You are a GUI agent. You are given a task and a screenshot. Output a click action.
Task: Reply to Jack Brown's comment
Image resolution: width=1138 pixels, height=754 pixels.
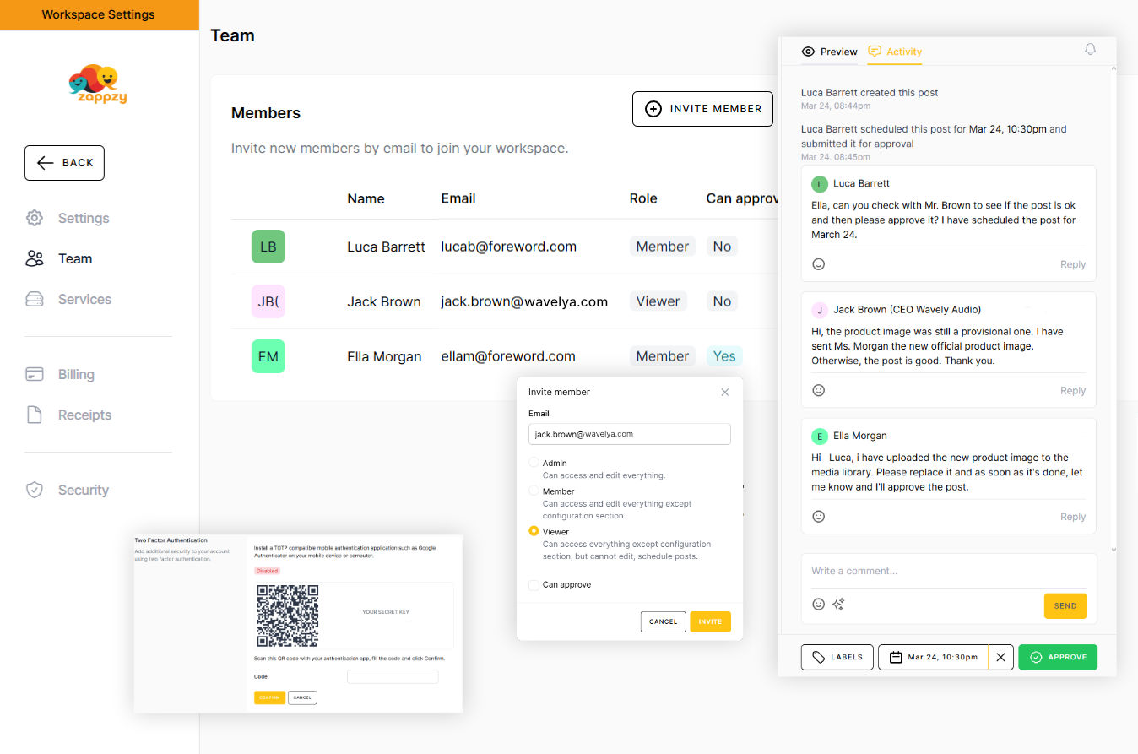[1073, 390]
